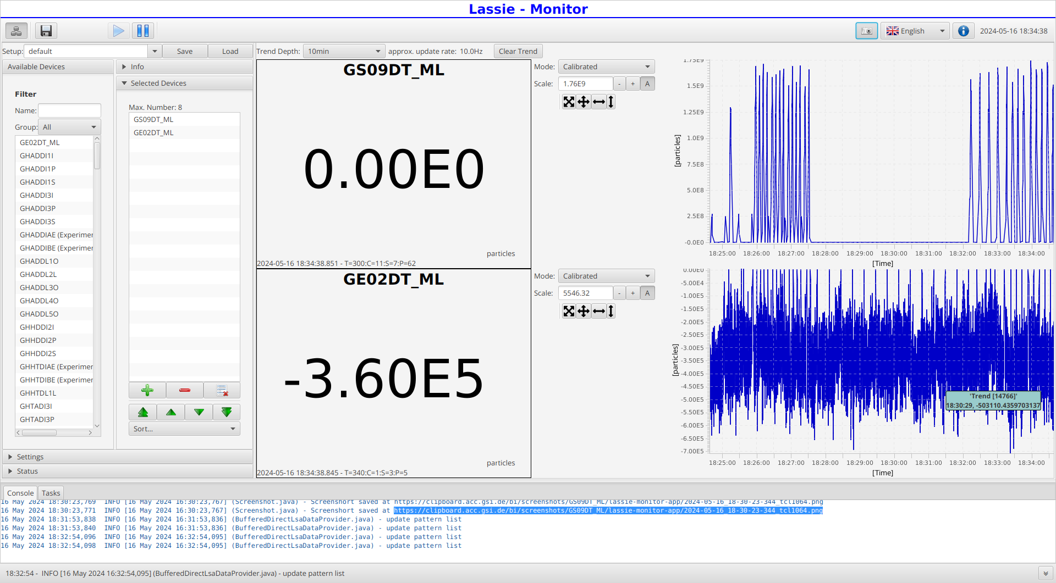
Task: Increase GE02DT_ML scale with plus button
Action: pyautogui.click(x=633, y=293)
